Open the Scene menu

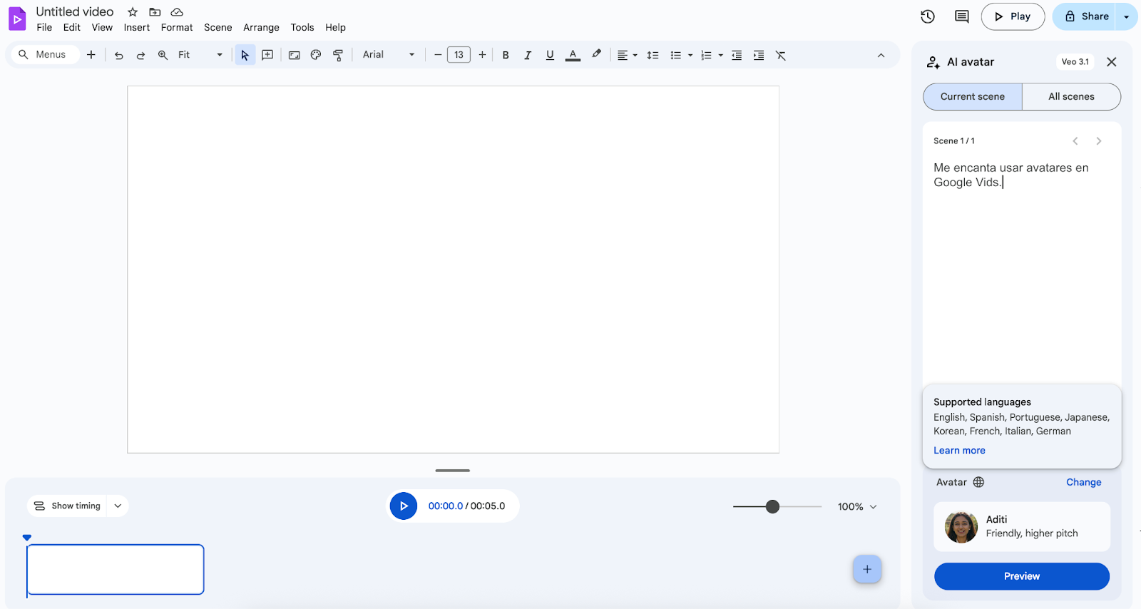point(218,27)
